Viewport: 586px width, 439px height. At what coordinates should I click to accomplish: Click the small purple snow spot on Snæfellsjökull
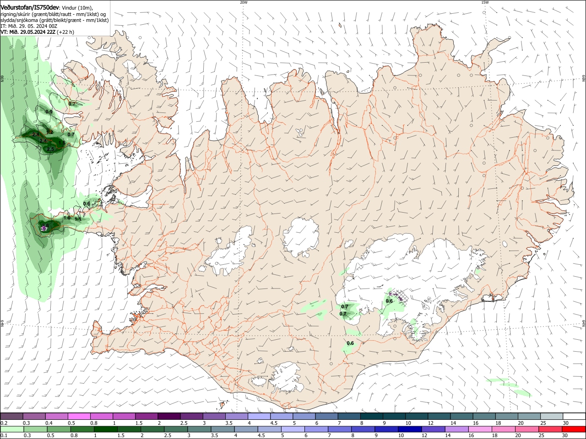[x=44, y=228]
